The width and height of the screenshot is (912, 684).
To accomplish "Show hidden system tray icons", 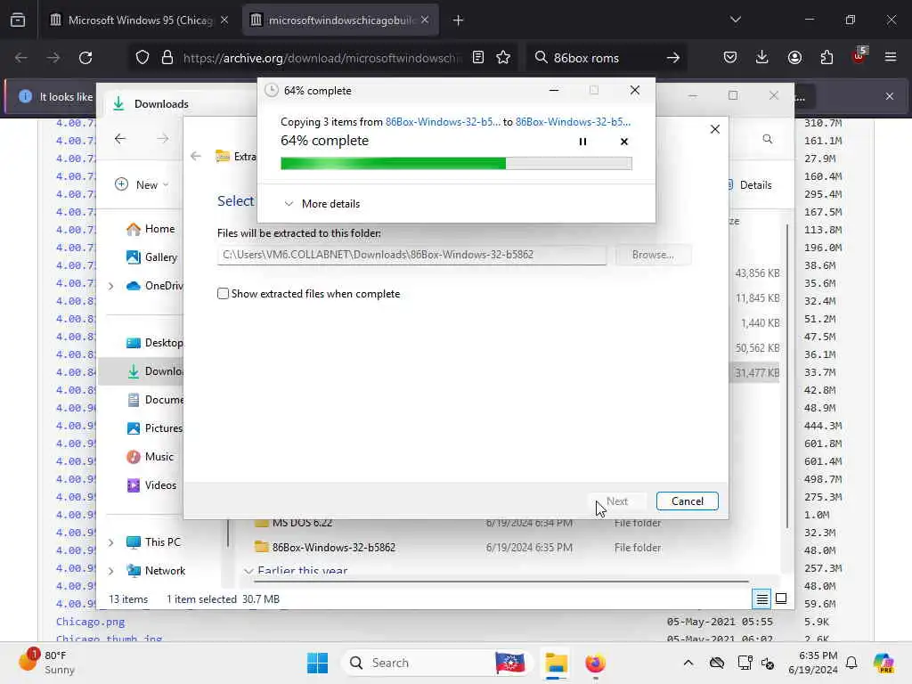I will 688,663.
